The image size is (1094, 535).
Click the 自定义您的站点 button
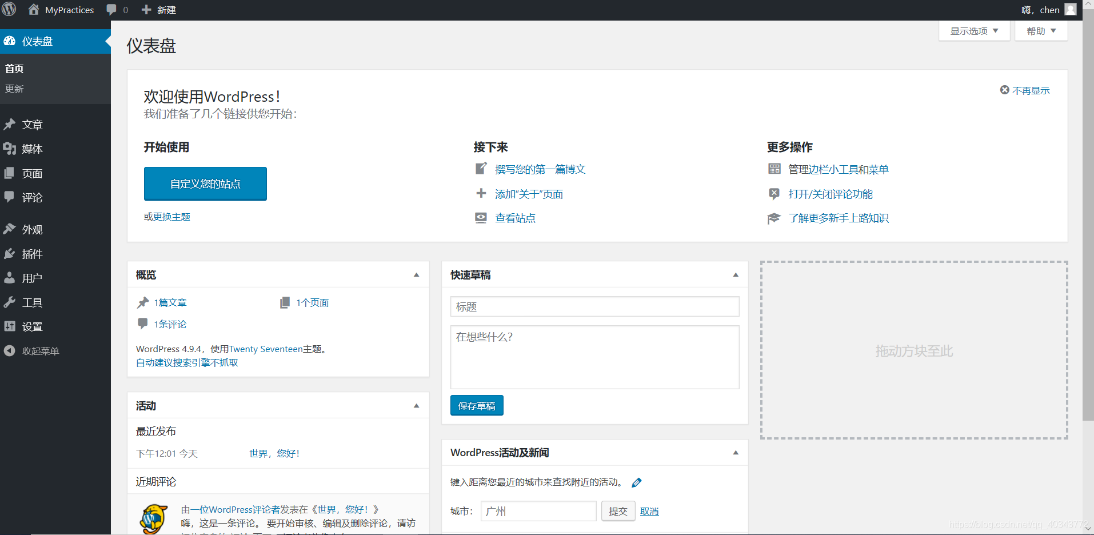(205, 183)
